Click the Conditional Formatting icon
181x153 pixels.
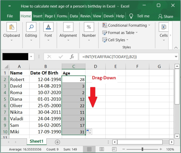(x=104, y=25)
